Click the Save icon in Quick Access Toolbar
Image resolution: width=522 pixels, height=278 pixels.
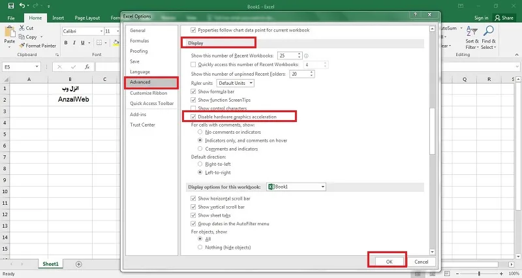pyautogui.click(x=11, y=6)
